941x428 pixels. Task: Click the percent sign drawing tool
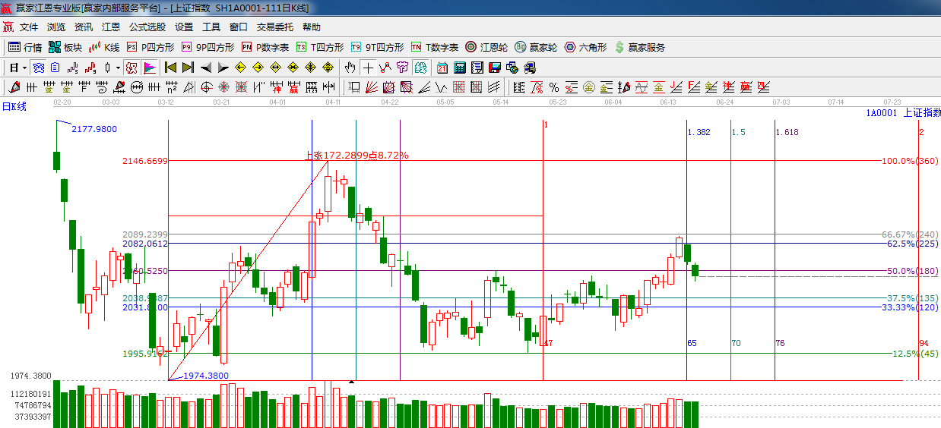(x=554, y=87)
